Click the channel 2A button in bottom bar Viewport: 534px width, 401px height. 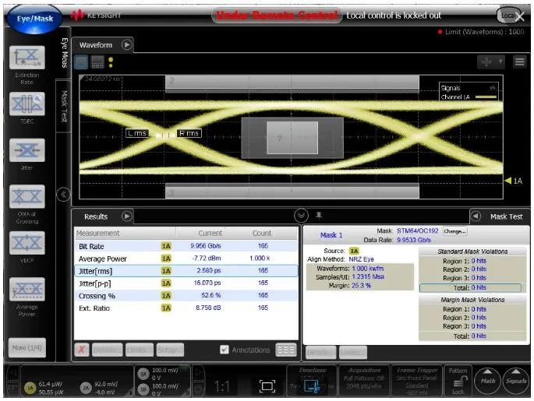click(x=86, y=388)
